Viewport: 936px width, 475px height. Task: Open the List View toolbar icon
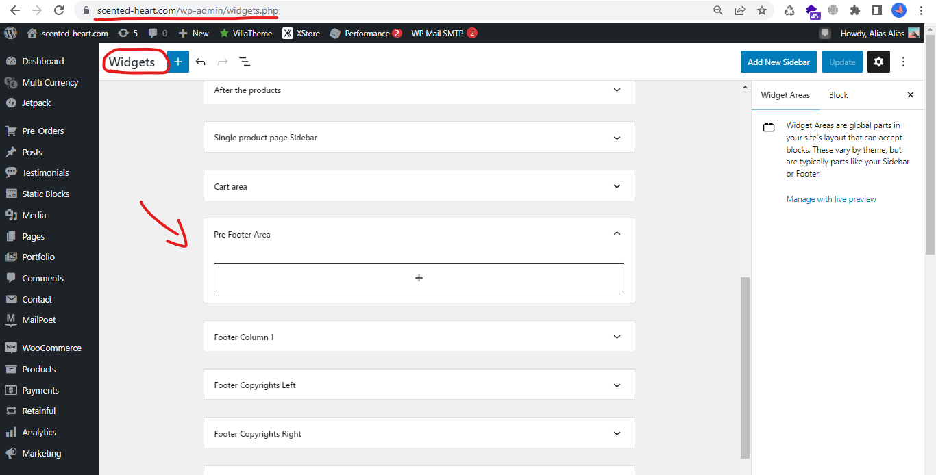[245, 62]
